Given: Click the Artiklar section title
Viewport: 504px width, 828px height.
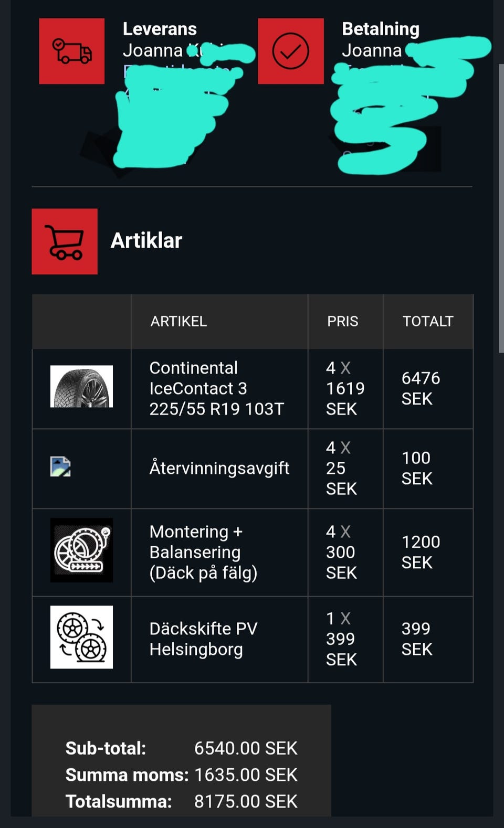Looking at the screenshot, I should click(146, 241).
